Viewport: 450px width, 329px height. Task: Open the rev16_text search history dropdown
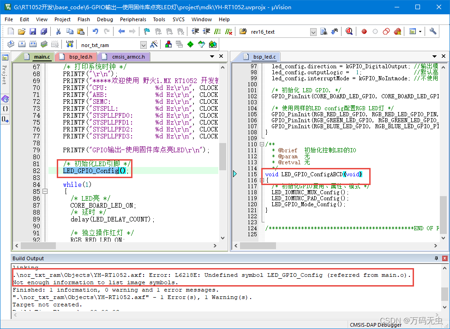[x=312, y=31]
